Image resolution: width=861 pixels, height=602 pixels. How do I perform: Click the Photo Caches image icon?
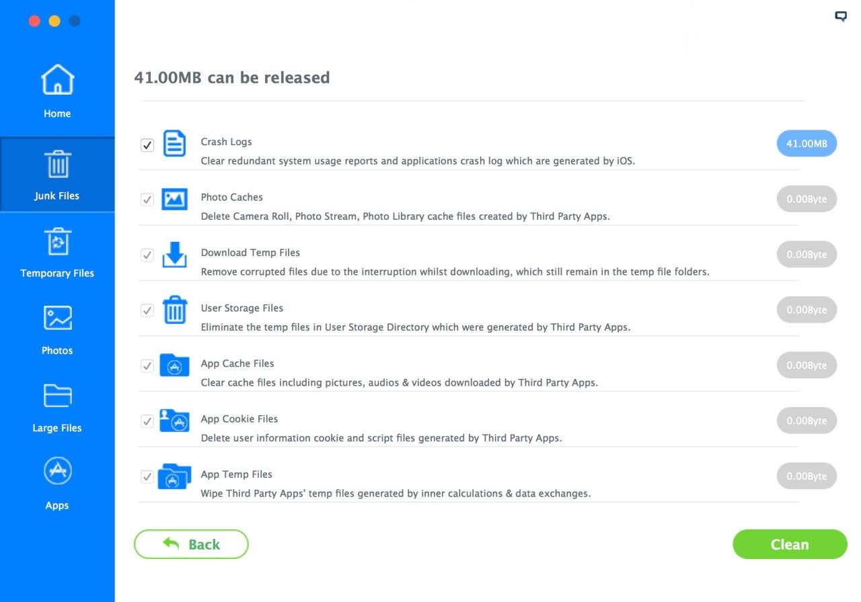coord(175,199)
